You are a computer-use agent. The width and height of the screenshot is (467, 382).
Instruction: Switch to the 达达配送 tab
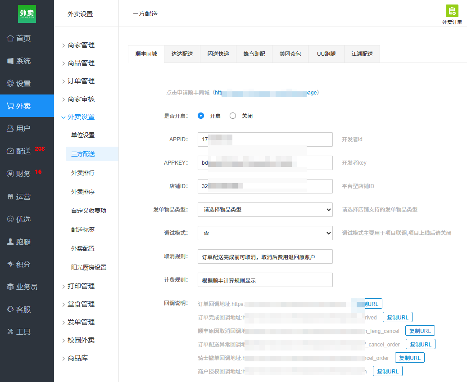click(182, 54)
